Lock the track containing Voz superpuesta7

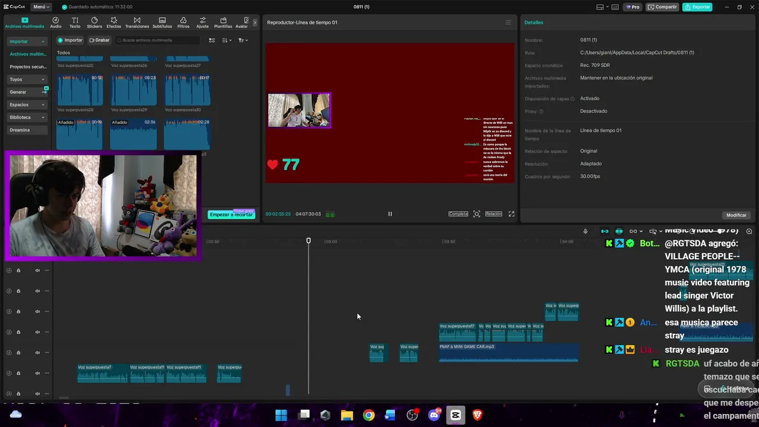[18, 373]
